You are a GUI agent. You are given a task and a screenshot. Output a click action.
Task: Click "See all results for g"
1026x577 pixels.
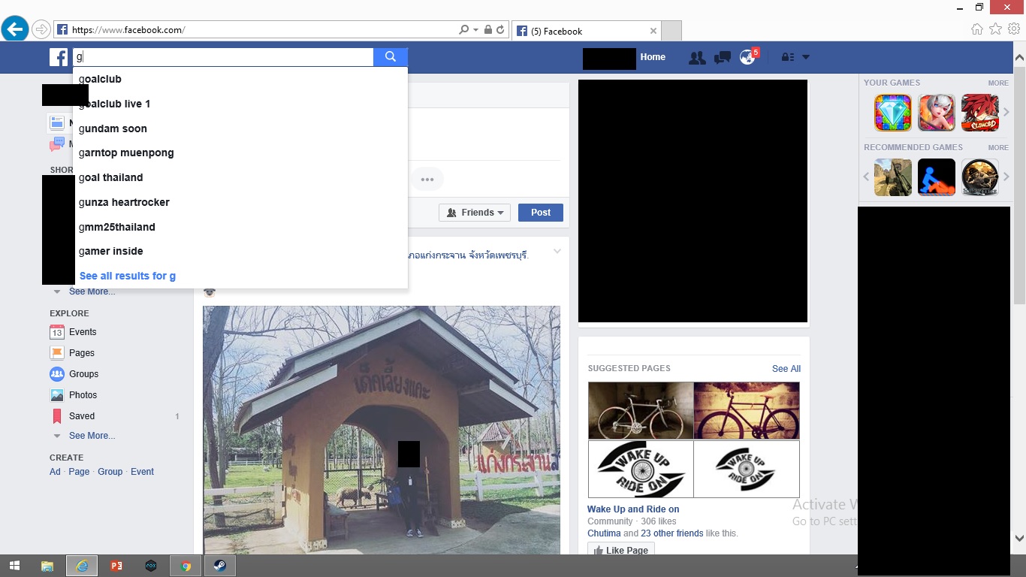(x=128, y=276)
